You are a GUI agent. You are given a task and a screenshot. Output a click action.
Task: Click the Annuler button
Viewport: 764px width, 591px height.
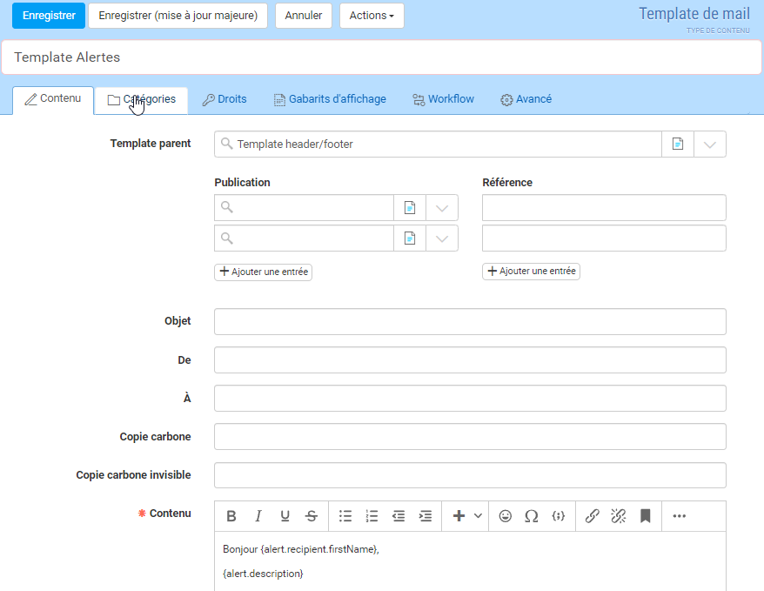pyautogui.click(x=304, y=16)
